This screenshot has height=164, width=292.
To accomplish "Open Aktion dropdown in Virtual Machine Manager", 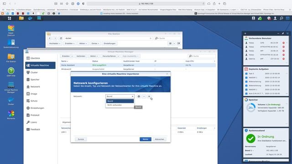I will [94, 56].
